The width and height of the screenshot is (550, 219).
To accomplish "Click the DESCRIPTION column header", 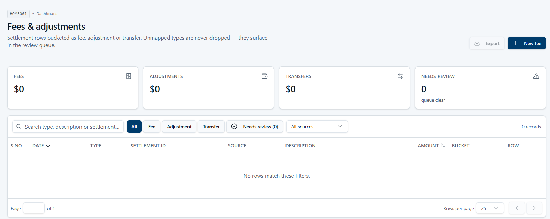I will 300,146.
